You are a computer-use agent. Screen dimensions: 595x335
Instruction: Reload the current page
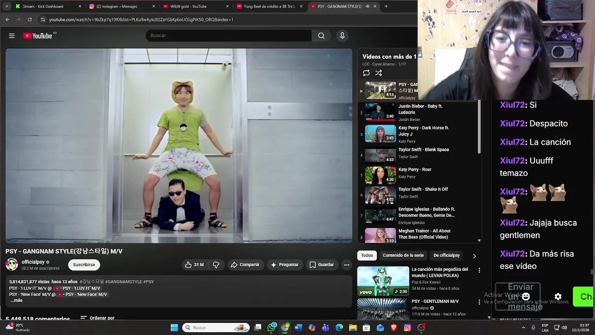point(30,20)
